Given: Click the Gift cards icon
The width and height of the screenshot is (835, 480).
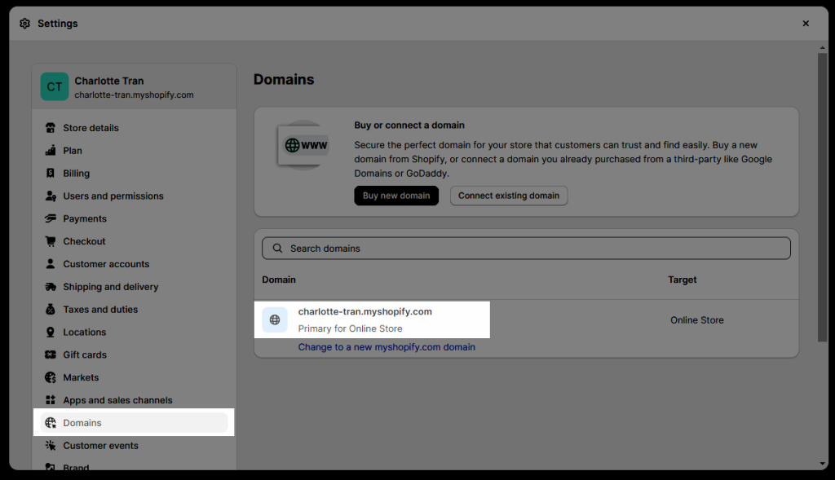Looking at the screenshot, I should tap(51, 355).
